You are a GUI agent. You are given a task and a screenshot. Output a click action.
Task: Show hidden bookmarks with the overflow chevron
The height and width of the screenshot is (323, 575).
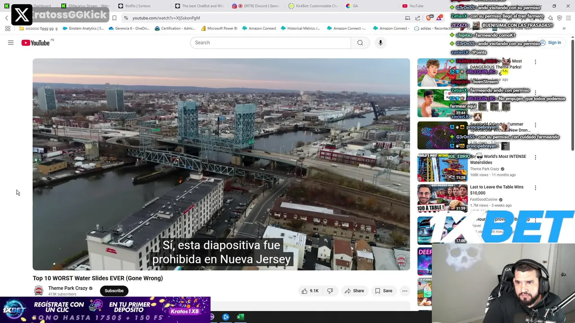pyautogui.click(x=564, y=28)
